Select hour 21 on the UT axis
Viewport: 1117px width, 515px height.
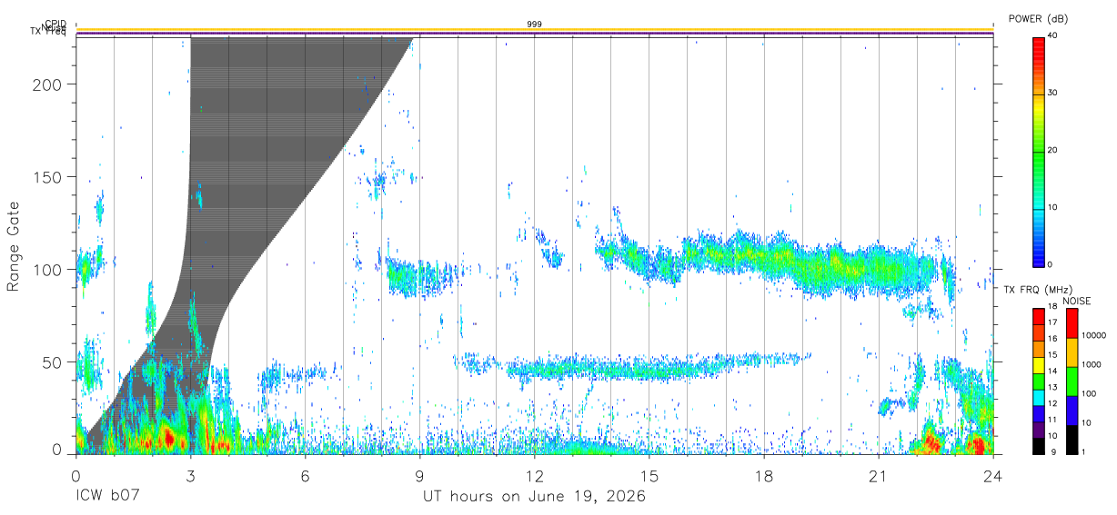click(x=879, y=475)
